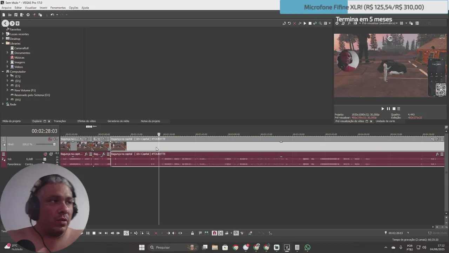Save project using the floppy disk icon
Image resolution: width=449 pixels, height=253 pixels.
coord(15,15)
